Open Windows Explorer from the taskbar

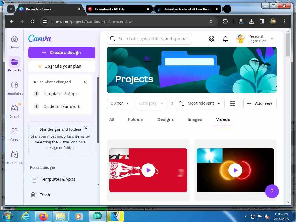(60, 216)
